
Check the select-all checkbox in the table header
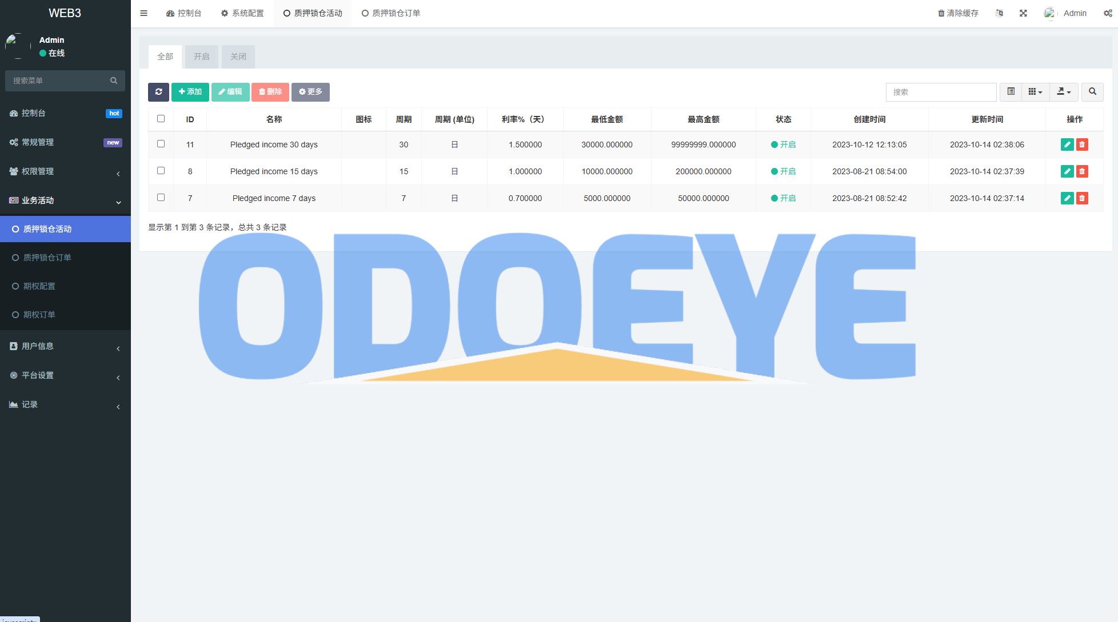coord(161,119)
